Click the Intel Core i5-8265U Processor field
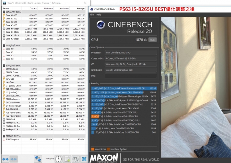Viewport: 231px width, 163px height. tap(131, 52)
